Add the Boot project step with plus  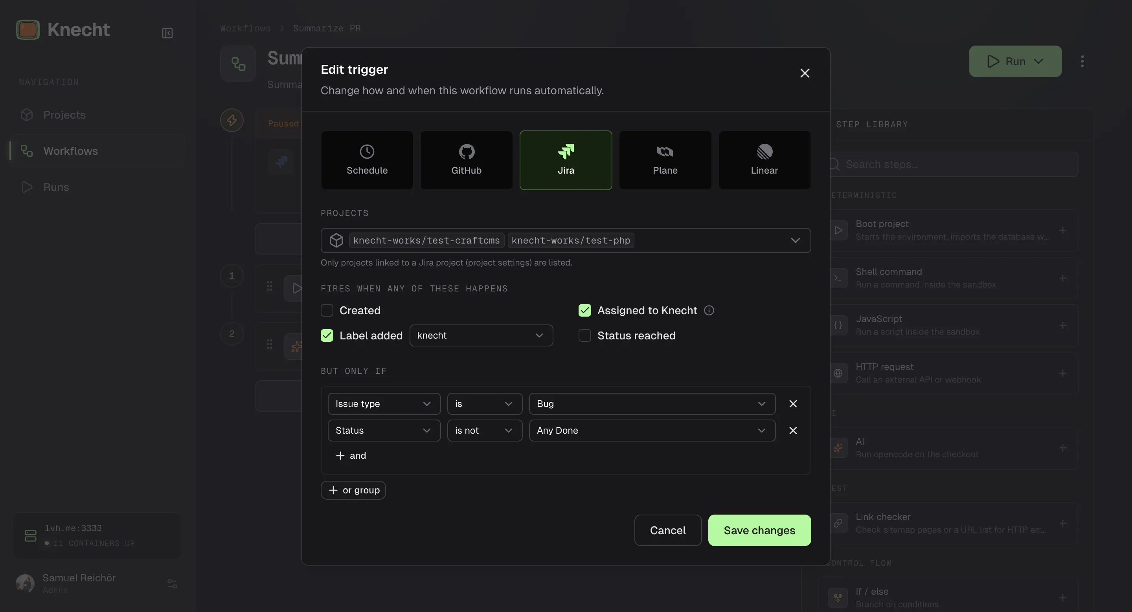(x=1062, y=230)
